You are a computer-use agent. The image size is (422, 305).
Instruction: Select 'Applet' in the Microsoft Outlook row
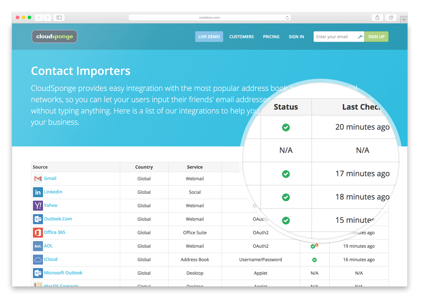(261, 273)
